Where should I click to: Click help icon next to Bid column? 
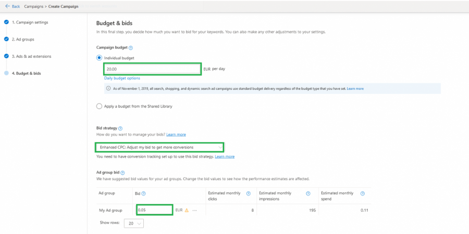pos(144,193)
